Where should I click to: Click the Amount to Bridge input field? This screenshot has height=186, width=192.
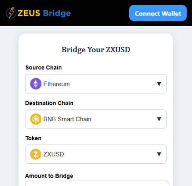point(97,183)
